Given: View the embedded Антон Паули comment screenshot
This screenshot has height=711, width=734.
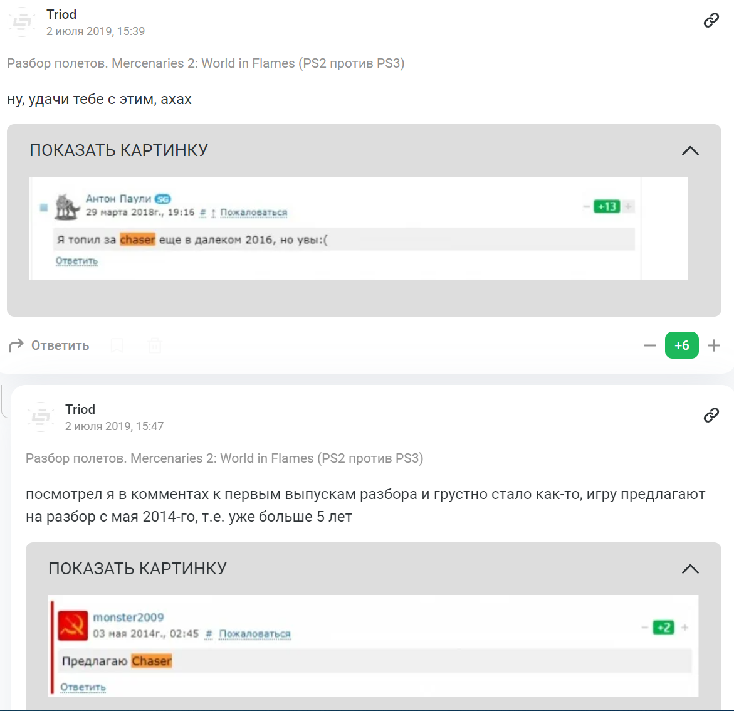Looking at the screenshot, I should pos(359,229).
